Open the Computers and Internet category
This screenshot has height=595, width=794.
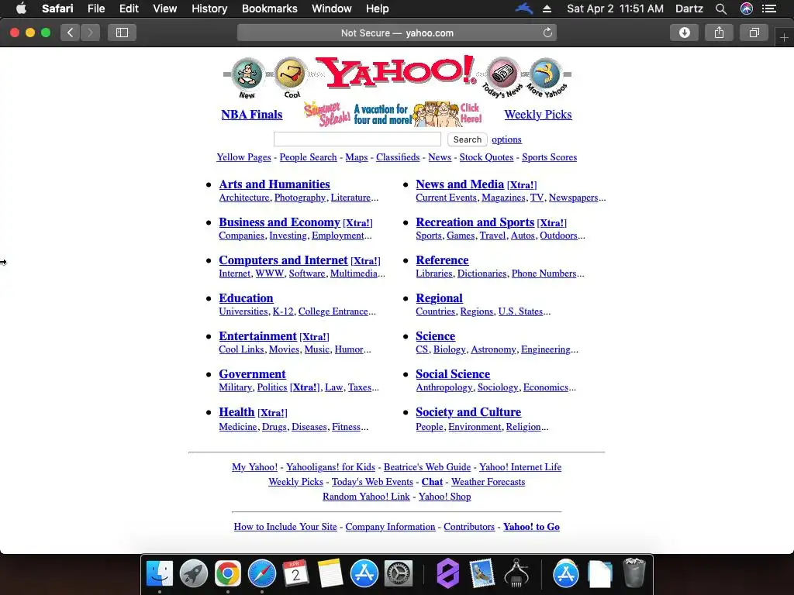(x=283, y=260)
